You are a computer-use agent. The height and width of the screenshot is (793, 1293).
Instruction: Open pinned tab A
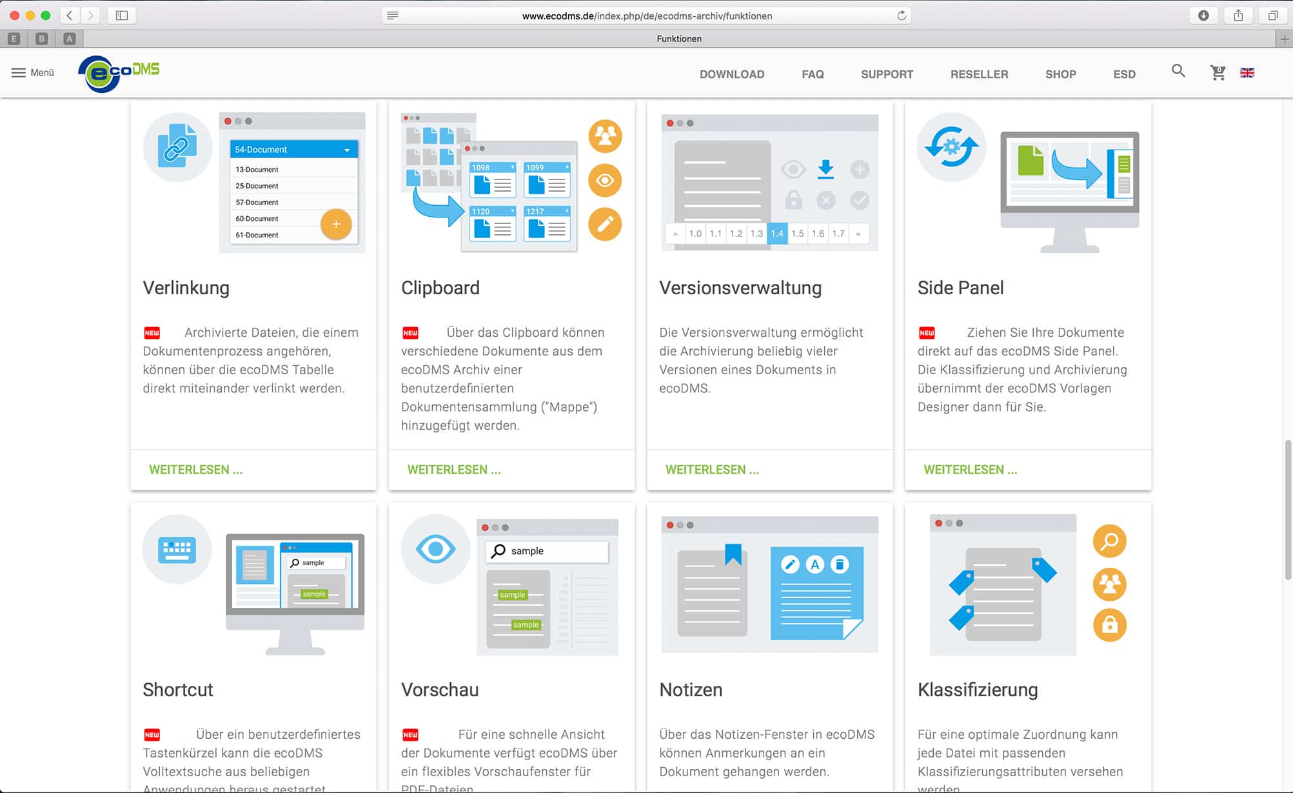[x=70, y=39]
